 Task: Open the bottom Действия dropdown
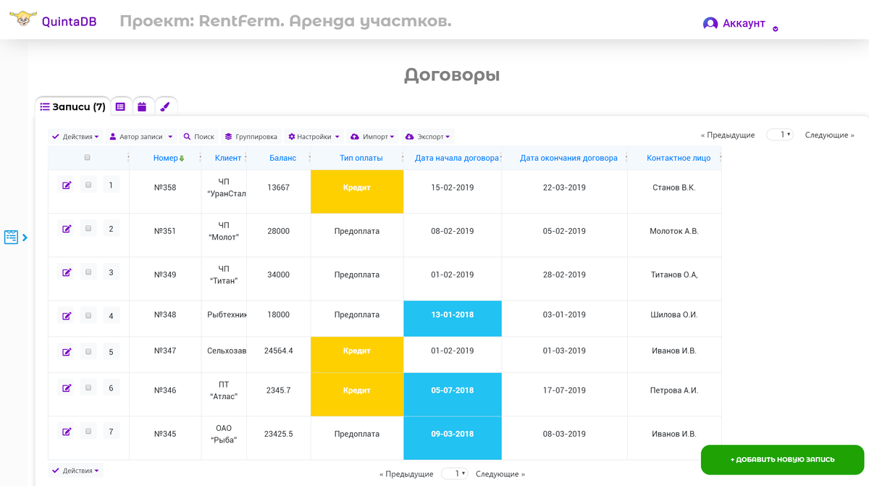coord(76,471)
